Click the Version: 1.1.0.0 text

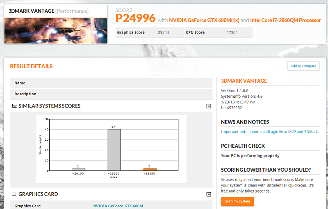point(235,91)
